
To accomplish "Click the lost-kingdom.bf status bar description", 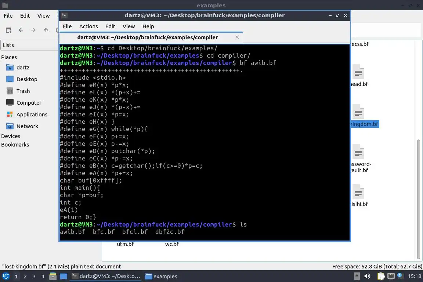I will click(x=62, y=267).
